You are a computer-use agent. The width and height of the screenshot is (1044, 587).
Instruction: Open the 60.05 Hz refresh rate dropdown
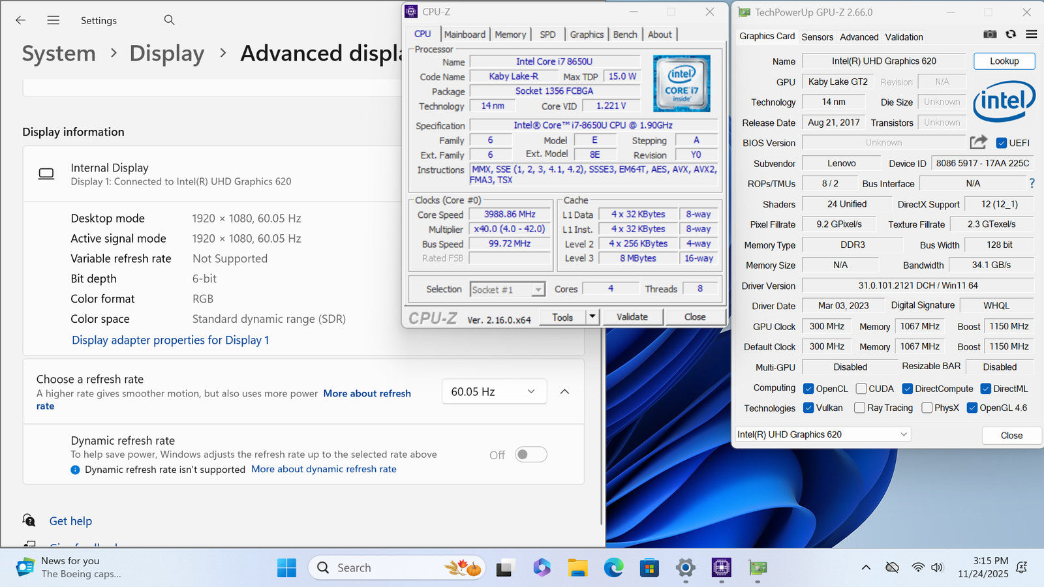(494, 392)
